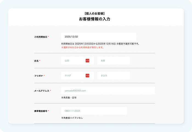Click the 太郎 first name input field
This screenshot has height=132, width=192.
click(113, 61)
